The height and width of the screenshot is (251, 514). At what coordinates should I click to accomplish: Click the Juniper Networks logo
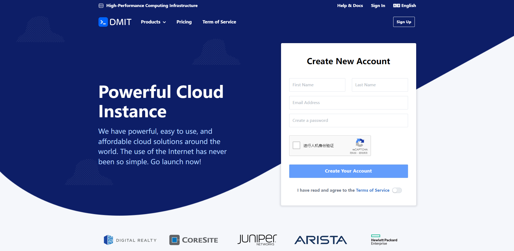coord(257,239)
